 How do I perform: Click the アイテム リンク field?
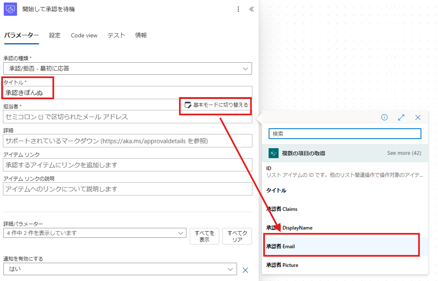[127, 165]
